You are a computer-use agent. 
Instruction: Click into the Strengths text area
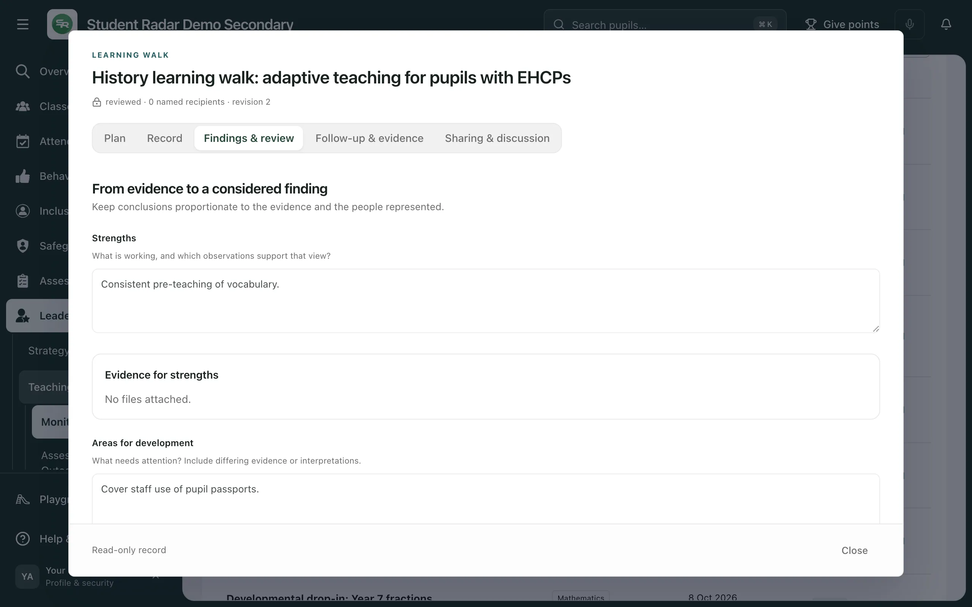pyautogui.click(x=486, y=301)
